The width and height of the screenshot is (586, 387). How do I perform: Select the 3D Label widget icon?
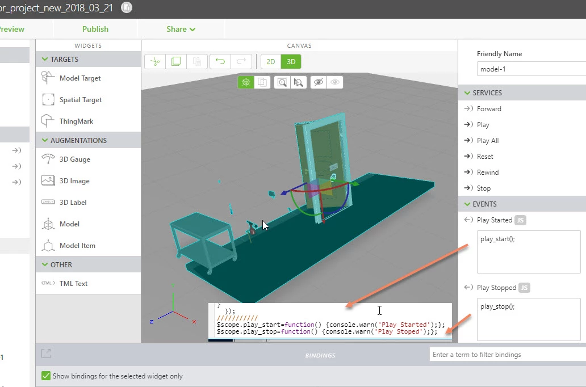pos(48,202)
